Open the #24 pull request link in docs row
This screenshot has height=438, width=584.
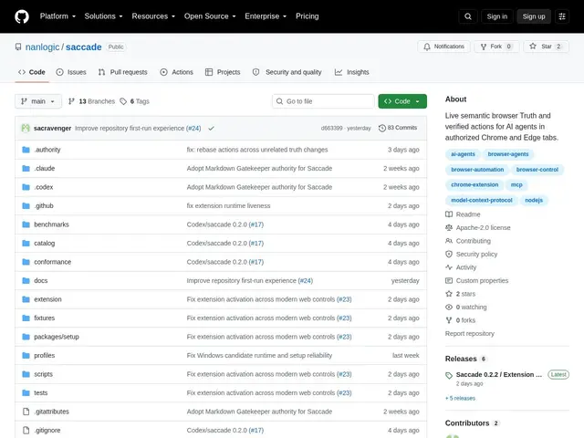pyautogui.click(x=306, y=281)
